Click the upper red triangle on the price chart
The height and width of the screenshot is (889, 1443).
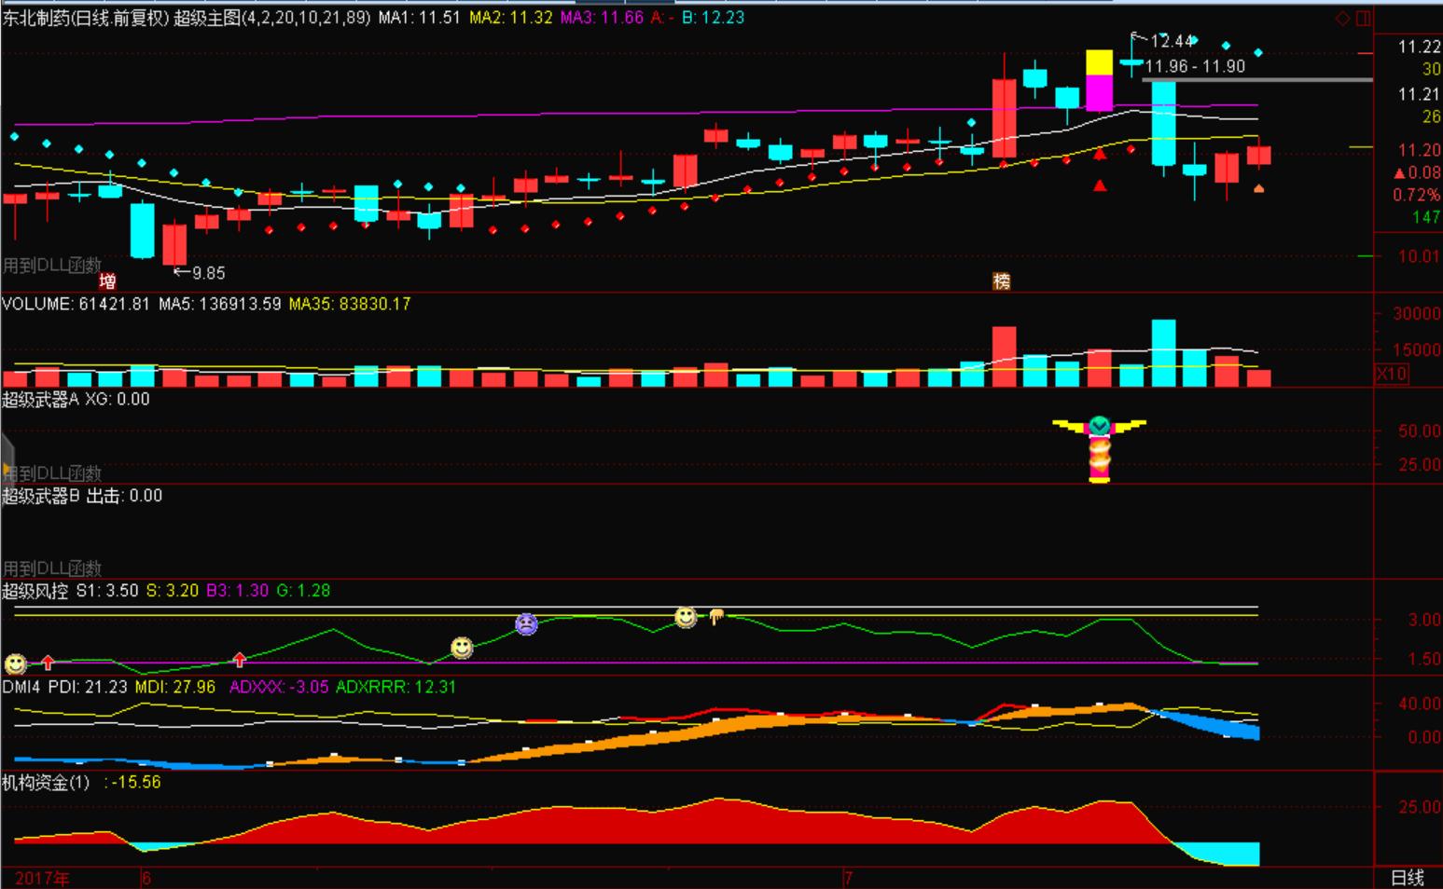click(1100, 154)
